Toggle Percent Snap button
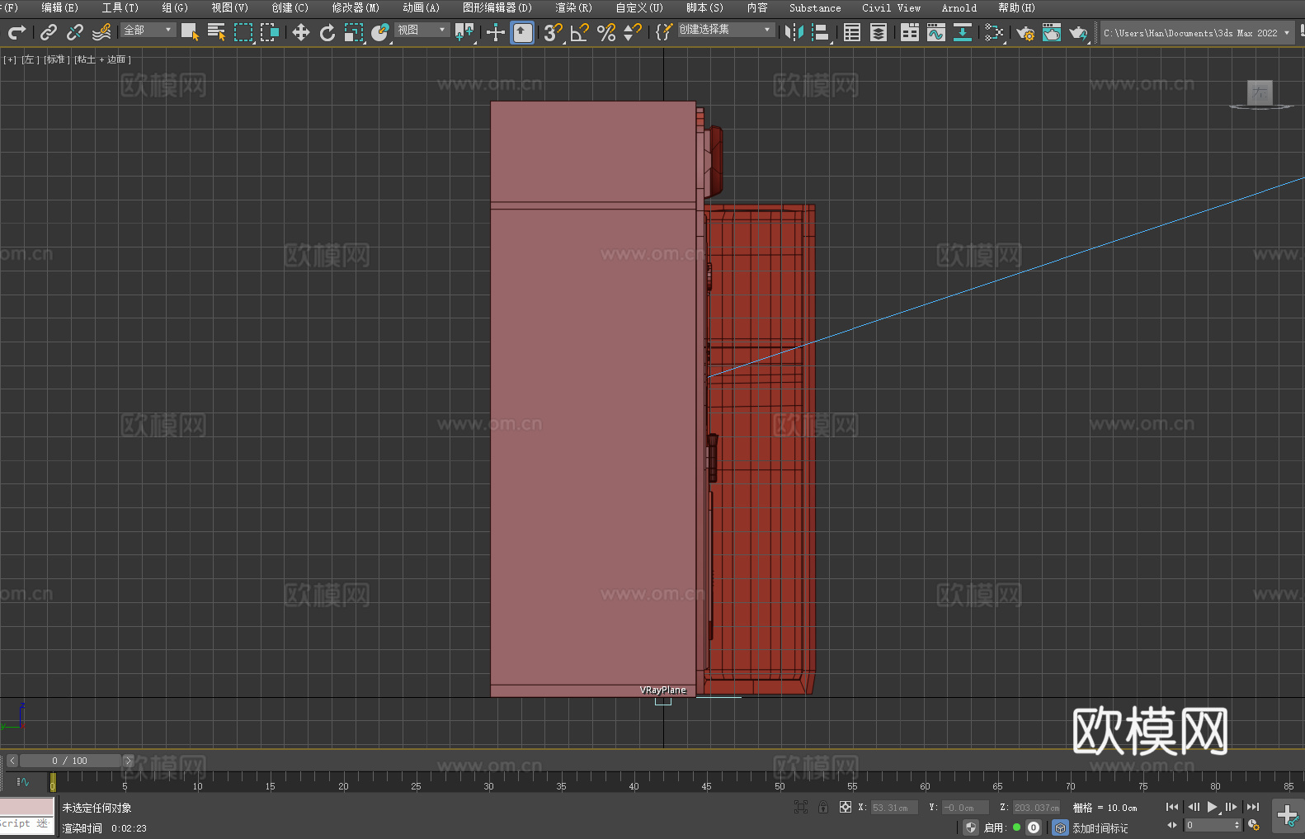Screen dimensions: 1305x839 (x=606, y=32)
